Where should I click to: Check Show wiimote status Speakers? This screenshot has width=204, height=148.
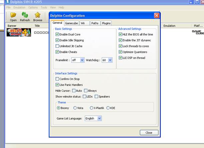coord(96,96)
